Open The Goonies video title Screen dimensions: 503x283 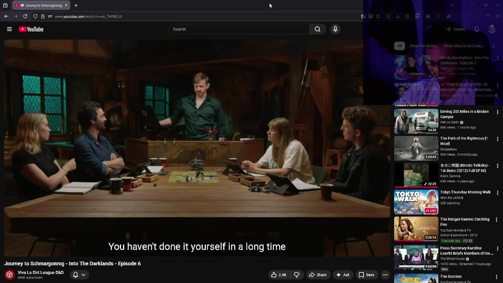pos(451,276)
